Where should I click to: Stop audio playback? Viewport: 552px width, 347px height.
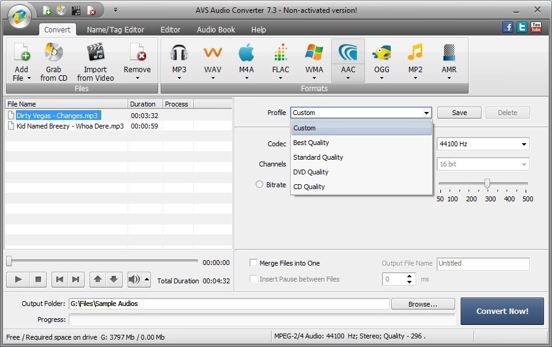(39, 280)
